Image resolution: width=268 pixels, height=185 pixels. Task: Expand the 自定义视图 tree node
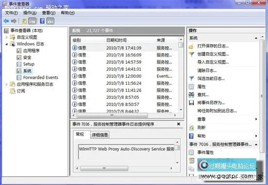point(6,37)
